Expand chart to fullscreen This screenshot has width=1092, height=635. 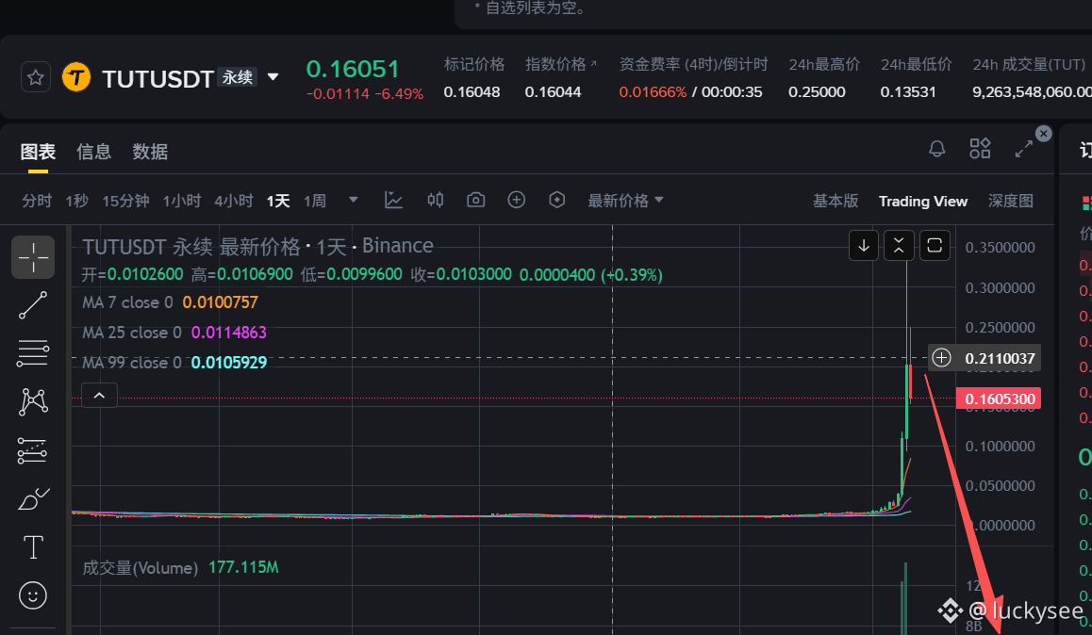1024,148
